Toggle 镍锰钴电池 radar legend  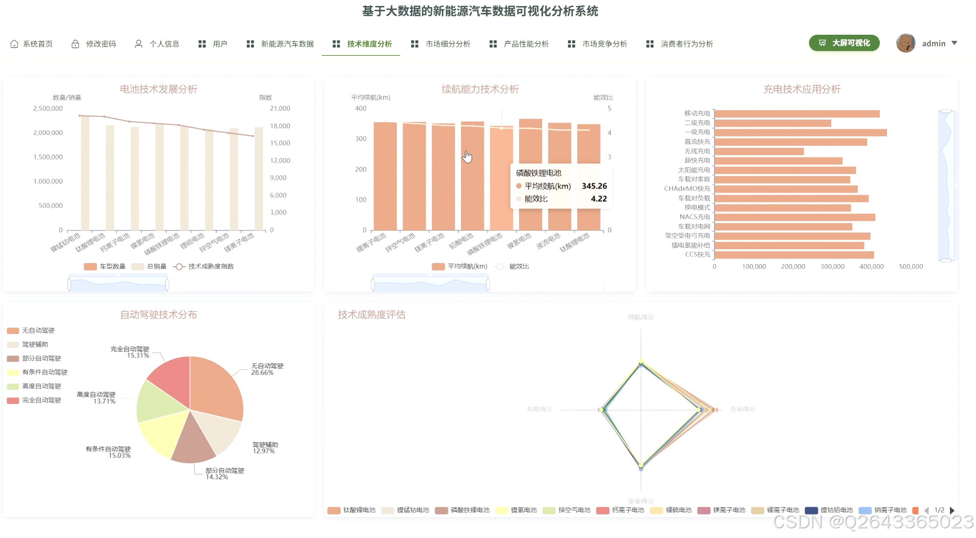(405, 510)
